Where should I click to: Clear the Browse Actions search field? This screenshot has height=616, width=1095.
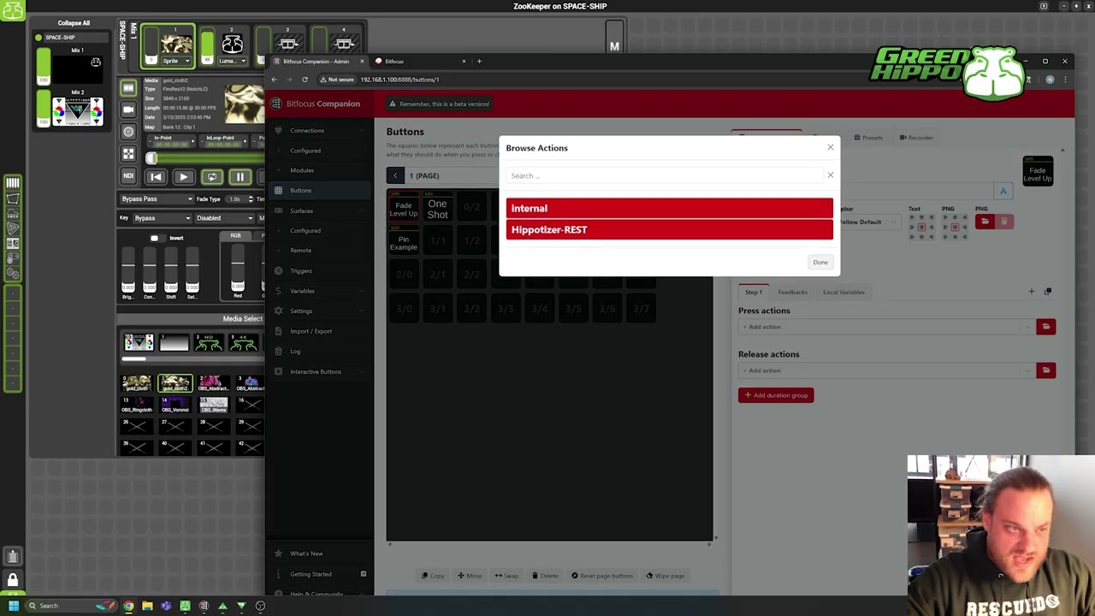coord(830,175)
